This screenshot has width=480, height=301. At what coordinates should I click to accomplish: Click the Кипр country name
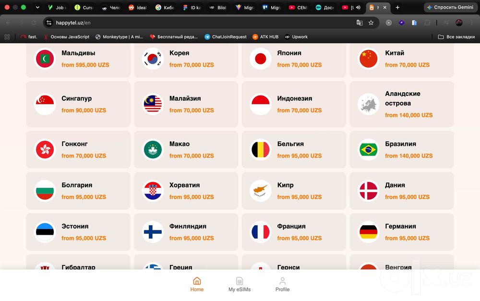(x=285, y=185)
